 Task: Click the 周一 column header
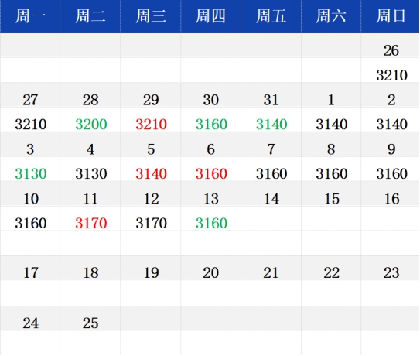click(30, 16)
